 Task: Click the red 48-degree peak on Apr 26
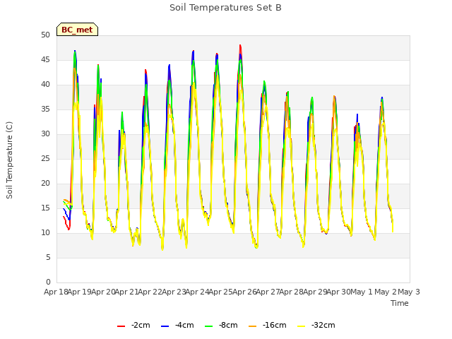click(x=240, y=45)
